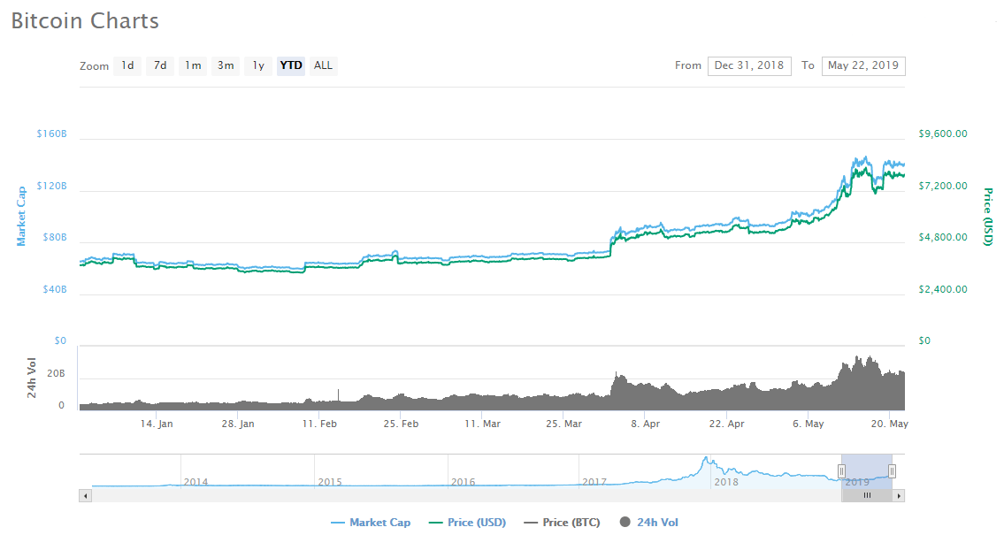Set the zoom to 1d
Screen dimensions: 1004x535
[127, 65]
